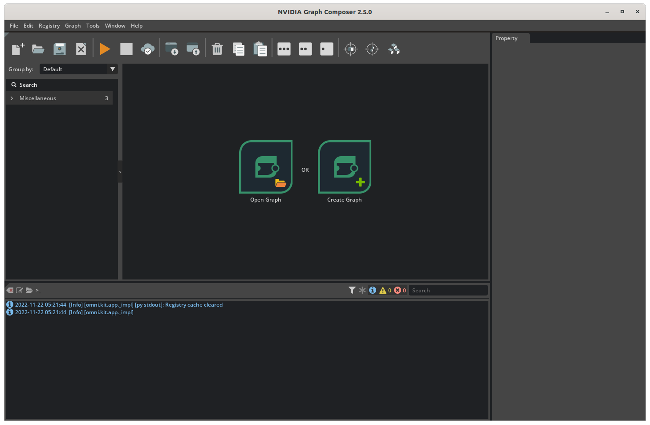Screen dimensions: 650x425
Task: Open the Edit menu
Action: click(x=28, y=26)
